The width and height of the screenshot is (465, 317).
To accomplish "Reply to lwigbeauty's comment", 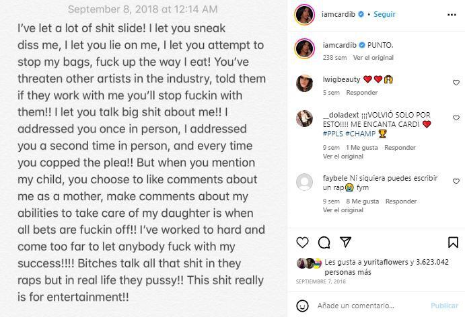I will click(x=361, y=93).
